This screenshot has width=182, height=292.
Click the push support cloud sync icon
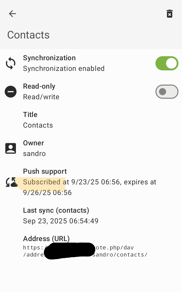(x=11, y=182)
